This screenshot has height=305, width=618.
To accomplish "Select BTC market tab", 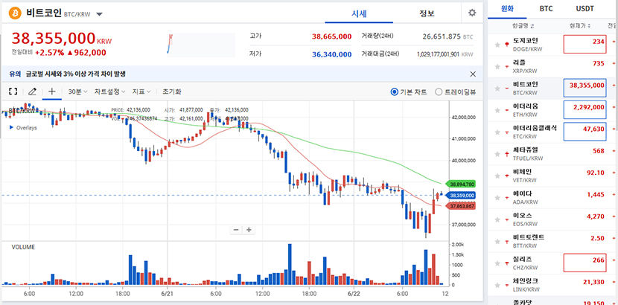I will pyautogui.click(x=546, y=9).
